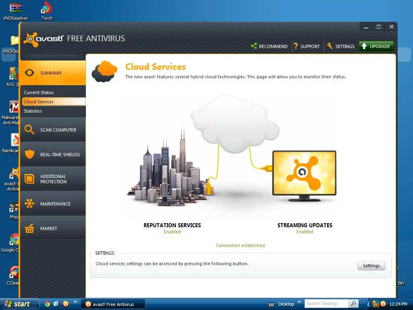
Task: Click the Support link text
Action: (x=310, y=46)
